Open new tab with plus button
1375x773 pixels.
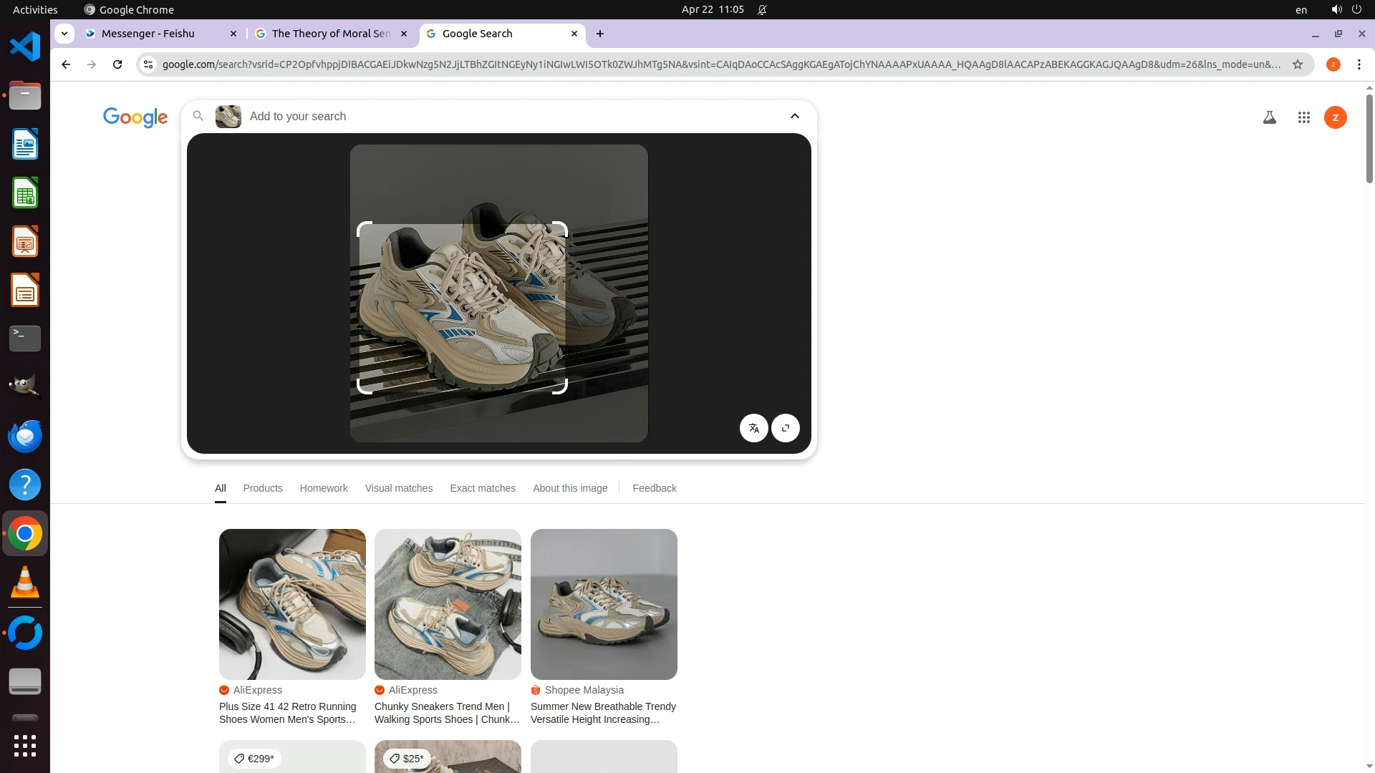(600, 34)
